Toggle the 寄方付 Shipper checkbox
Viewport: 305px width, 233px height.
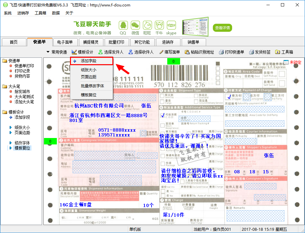228,97
